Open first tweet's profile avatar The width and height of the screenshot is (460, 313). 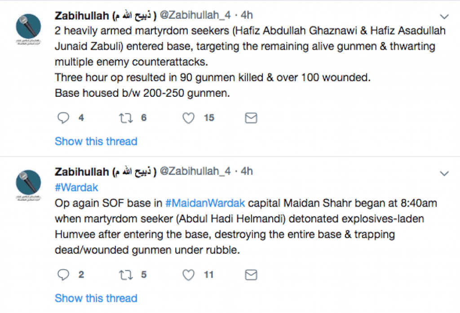click(x=28, y=27)
